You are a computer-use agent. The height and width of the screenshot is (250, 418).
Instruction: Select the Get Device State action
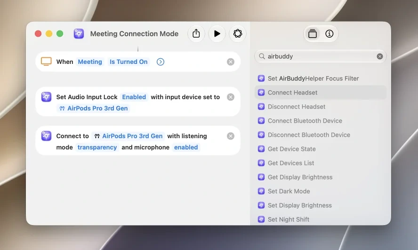coord(321,149)
